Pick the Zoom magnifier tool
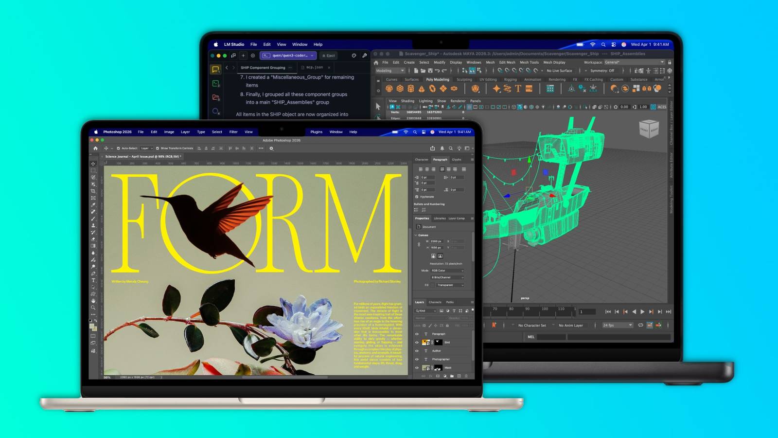 (93, 308)
